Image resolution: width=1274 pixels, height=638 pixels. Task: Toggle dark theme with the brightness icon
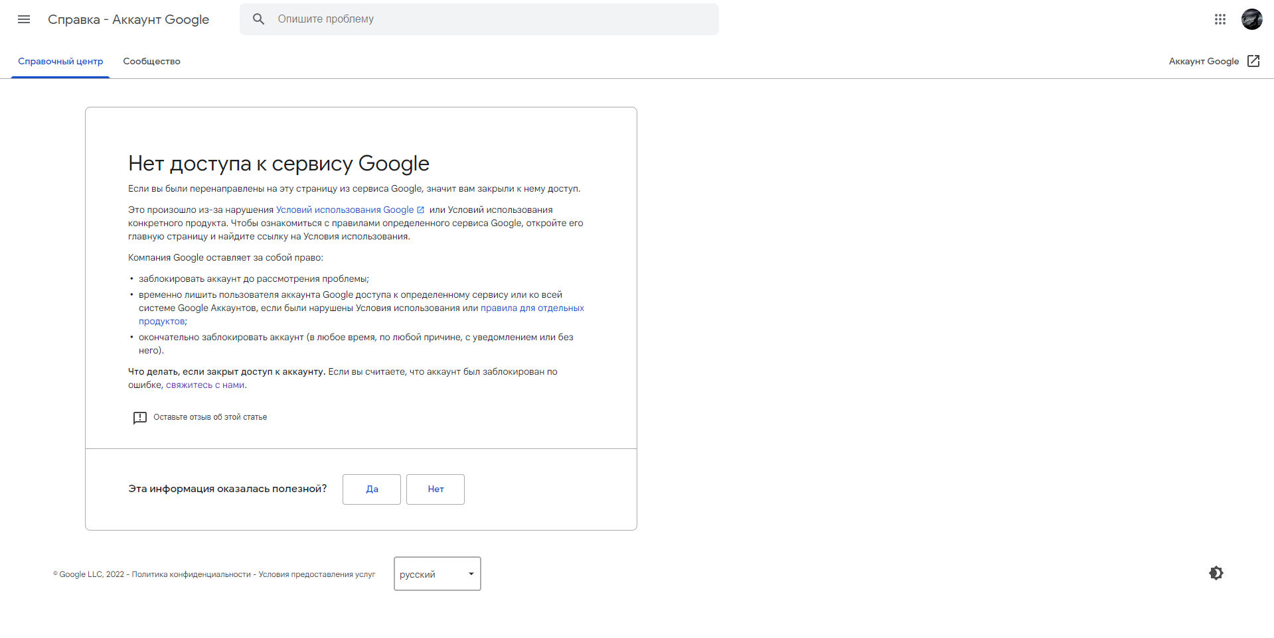point(1216,573)
